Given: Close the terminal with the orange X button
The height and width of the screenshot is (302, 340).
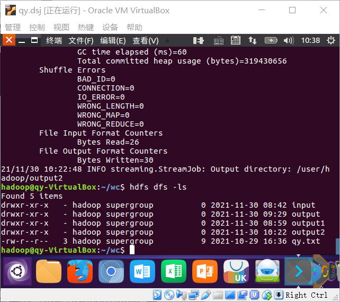Looking at the screenshot, I should [x=9, y=40].
